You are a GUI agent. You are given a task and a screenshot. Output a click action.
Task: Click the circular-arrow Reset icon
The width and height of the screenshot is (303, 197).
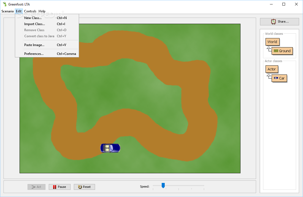80,187
